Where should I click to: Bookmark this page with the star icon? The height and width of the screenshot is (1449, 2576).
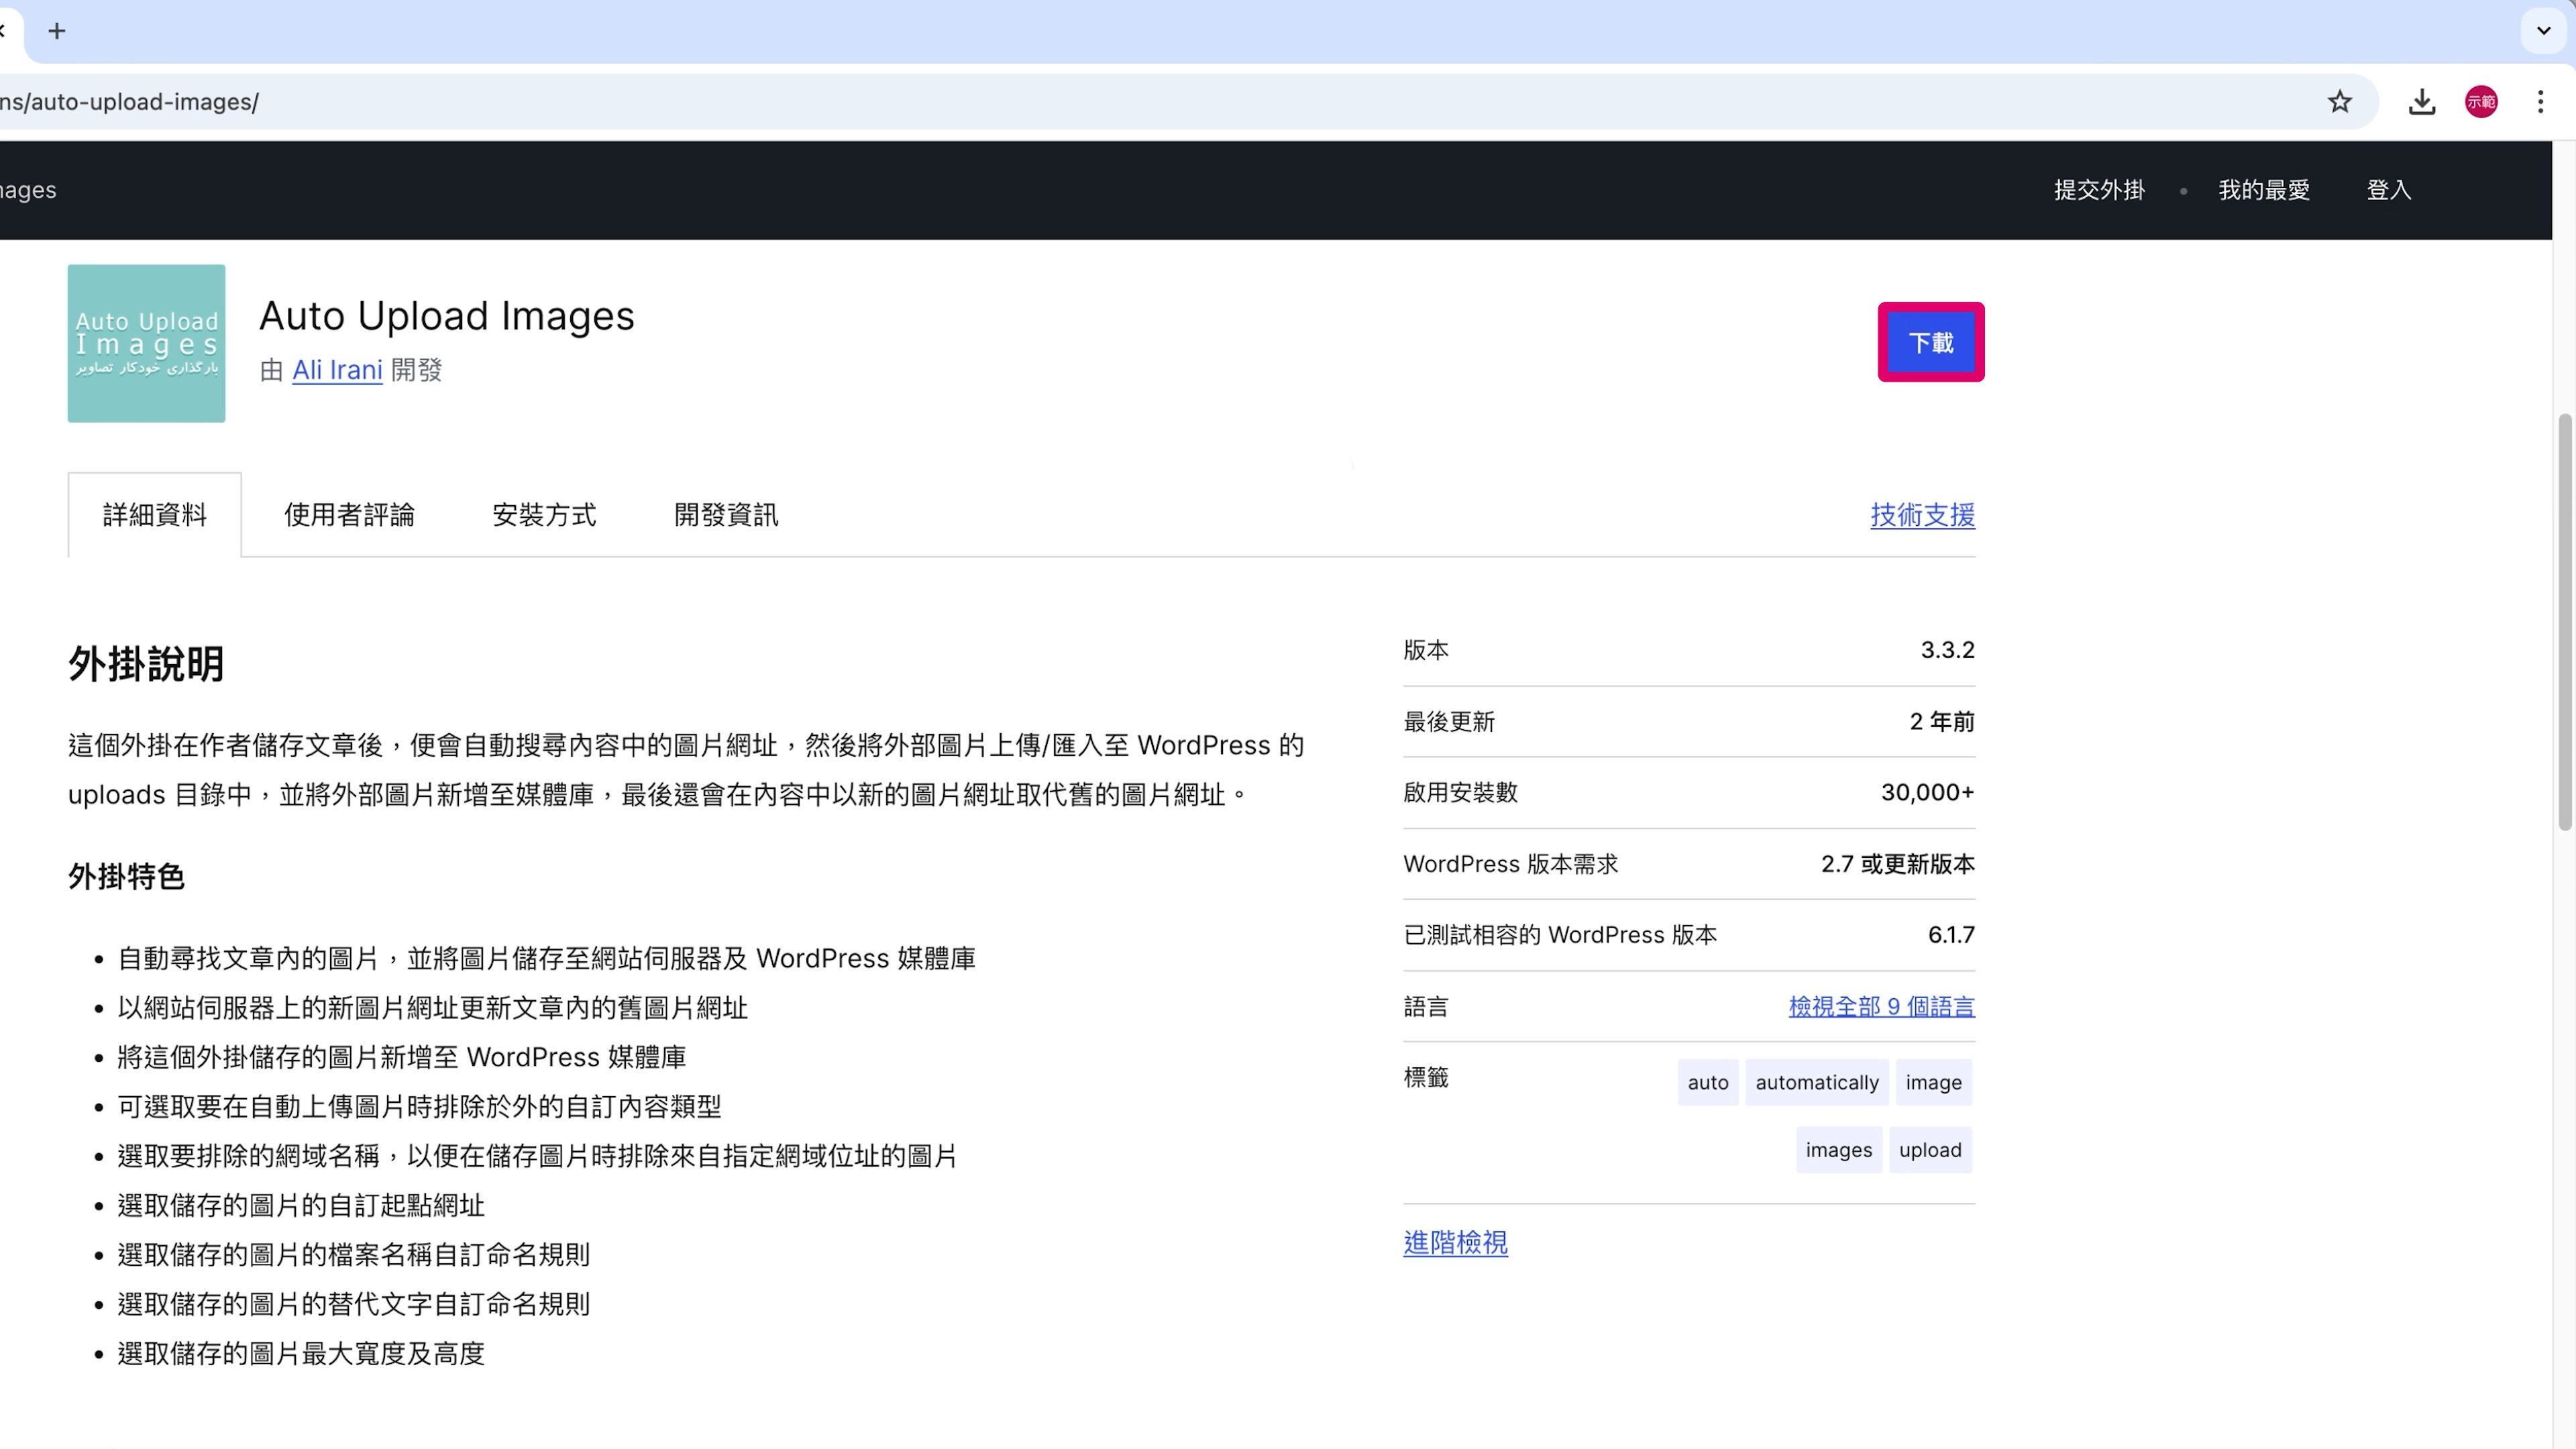tap(2340, 101)
